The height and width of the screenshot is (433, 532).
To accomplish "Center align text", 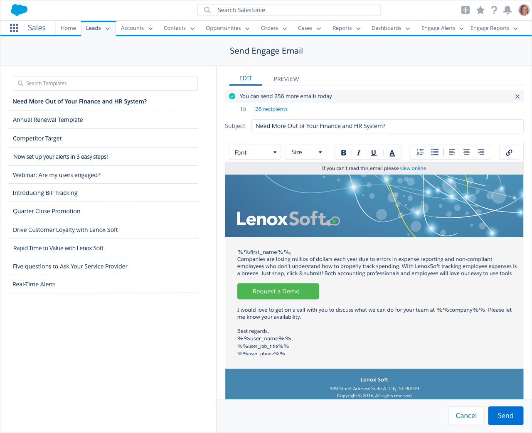I will [x=466, y=152].
